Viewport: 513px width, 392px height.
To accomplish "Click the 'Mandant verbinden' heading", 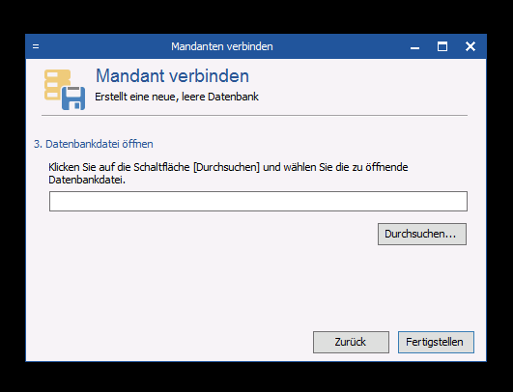I will [x=172, y=76].
